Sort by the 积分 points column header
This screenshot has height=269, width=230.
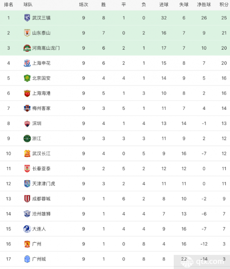(x=224, y=5)
